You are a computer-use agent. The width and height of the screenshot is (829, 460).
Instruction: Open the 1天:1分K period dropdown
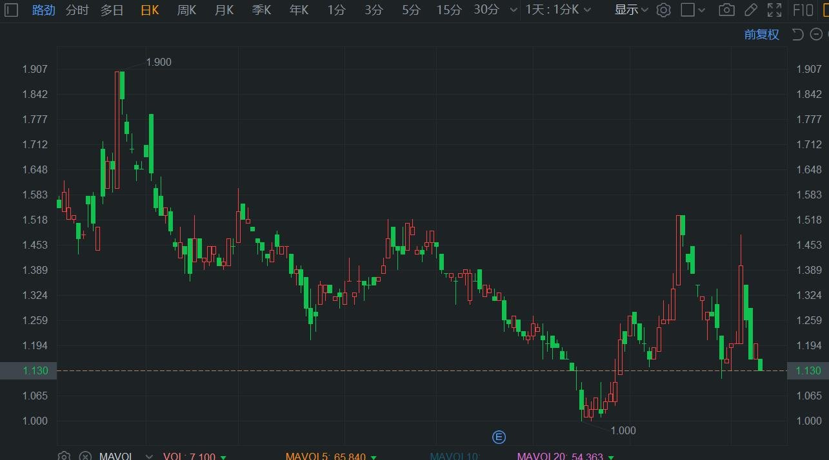pos(559,10)
